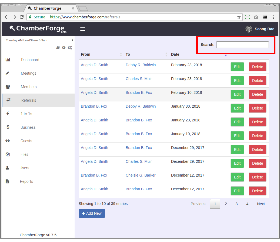Click the camera extension icon
280x242 pixels.
(256, 17)
